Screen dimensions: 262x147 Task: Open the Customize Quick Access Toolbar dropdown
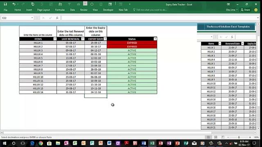pyautogui.click(x=130, y=4)
